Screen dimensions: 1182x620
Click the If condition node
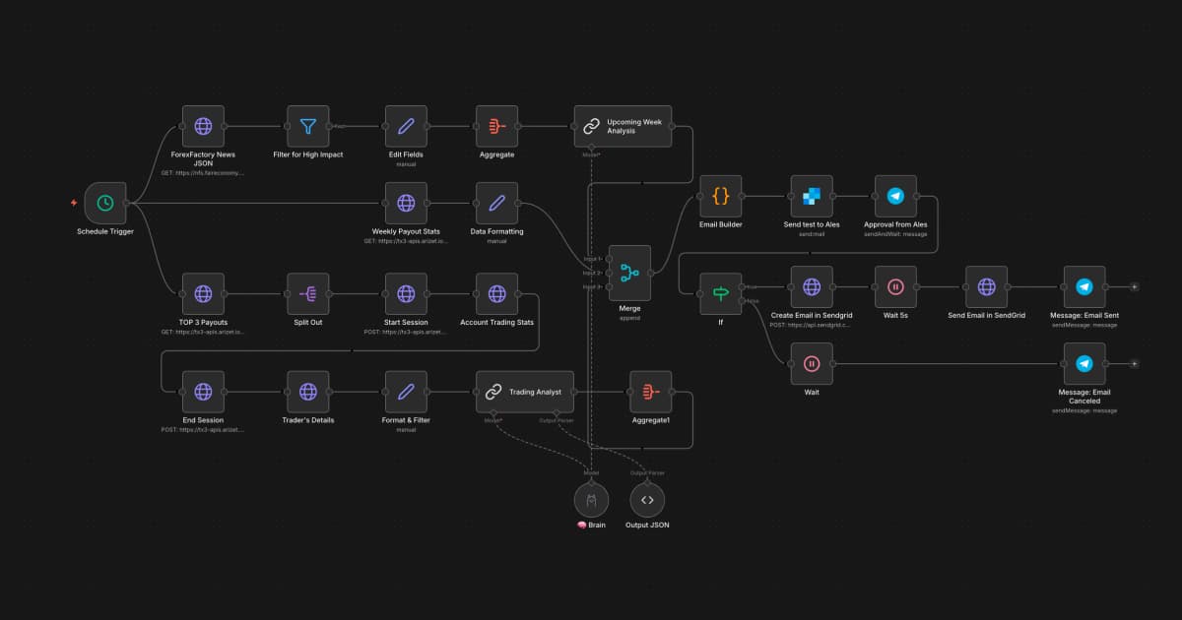tap(720, 292)
